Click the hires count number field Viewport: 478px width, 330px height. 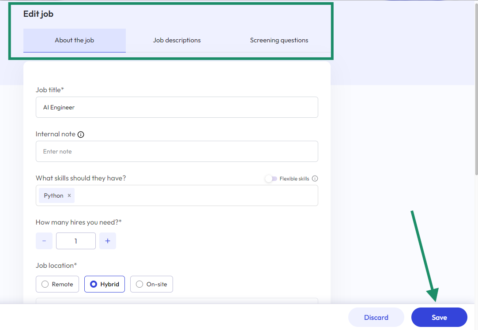(75, 240)
